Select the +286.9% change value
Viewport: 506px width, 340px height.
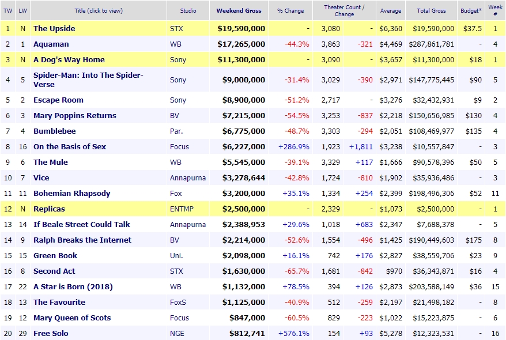tap(294, 146)
